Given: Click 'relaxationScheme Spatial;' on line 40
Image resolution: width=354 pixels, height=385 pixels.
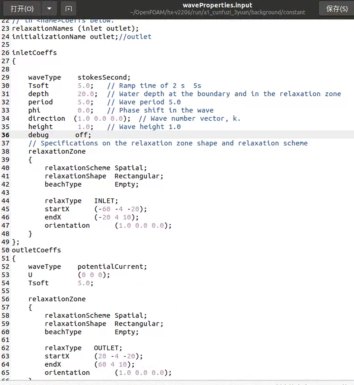Looking at the screenshot, I should pyautogui.click(x=96, y=168).
